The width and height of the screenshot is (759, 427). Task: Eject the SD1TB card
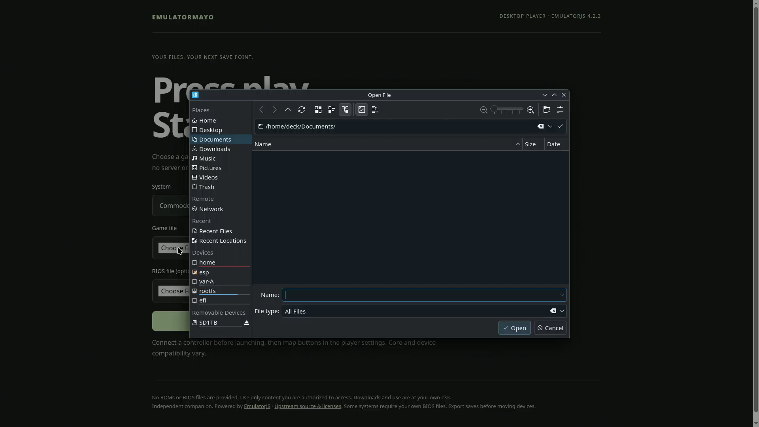click(247, 323)
